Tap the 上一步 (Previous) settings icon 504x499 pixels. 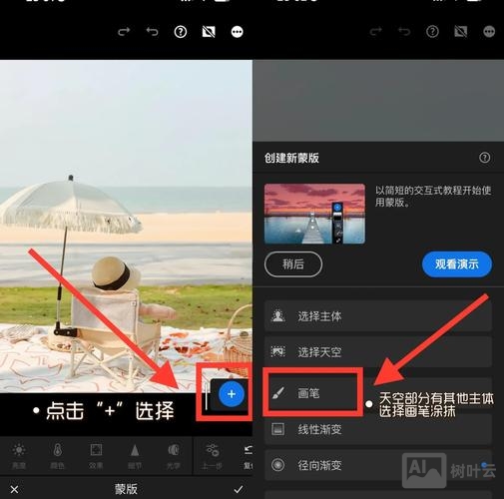point(212,456)
